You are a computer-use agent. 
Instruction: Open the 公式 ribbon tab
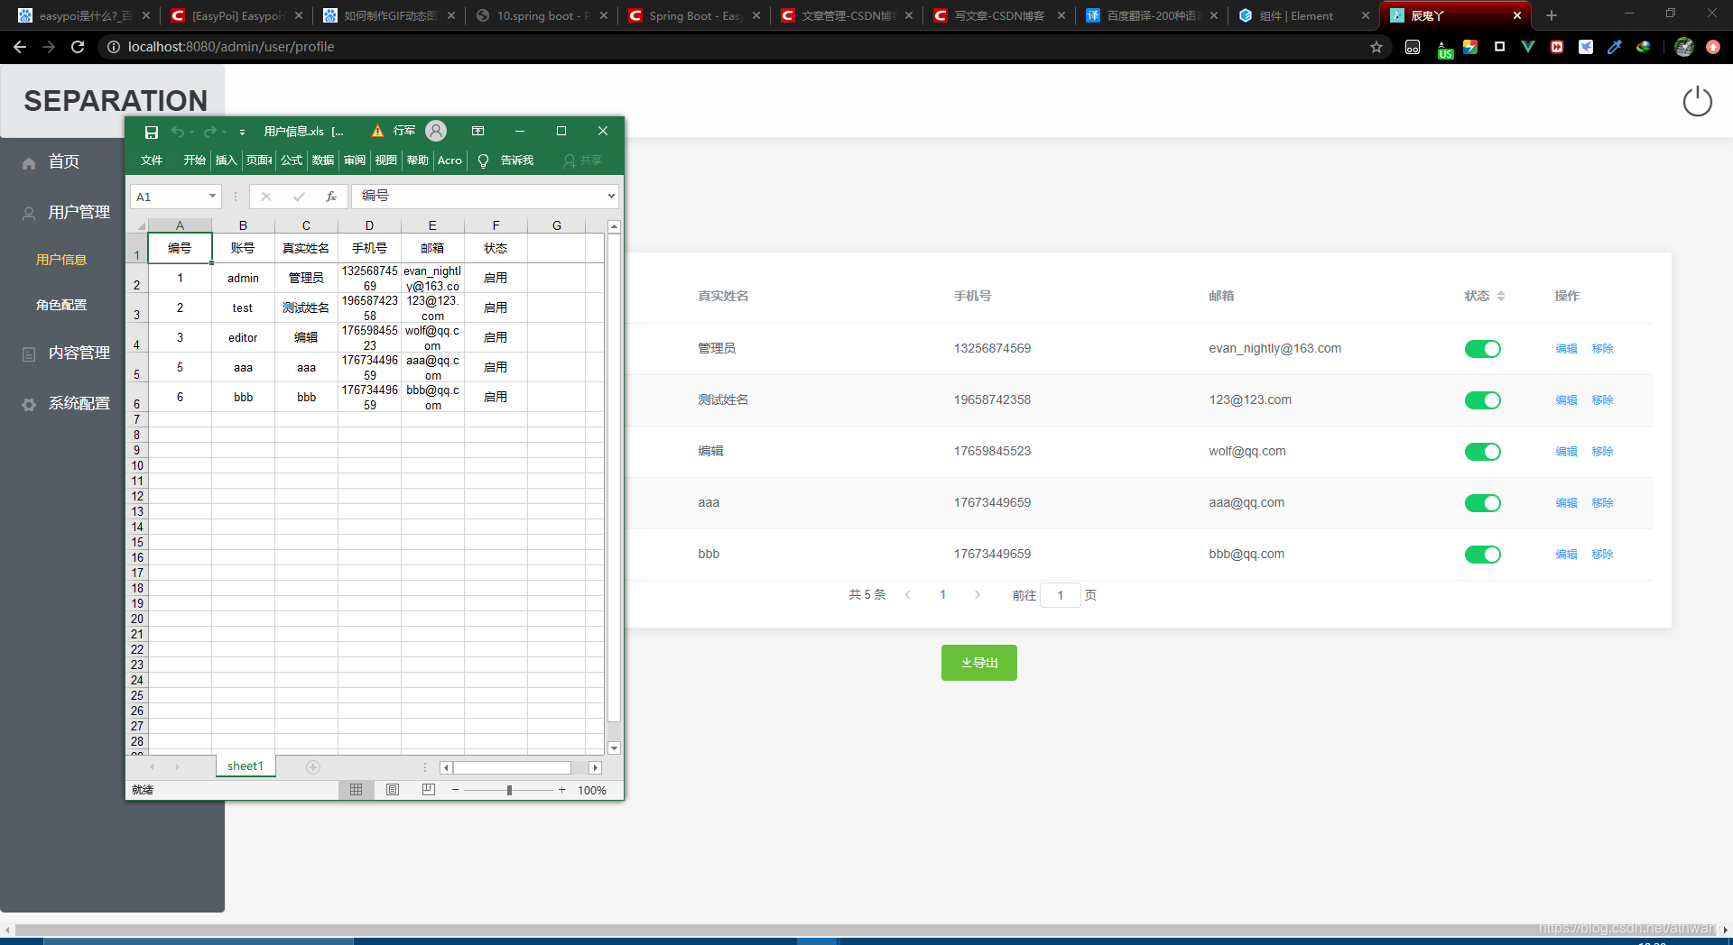[292, 161]
